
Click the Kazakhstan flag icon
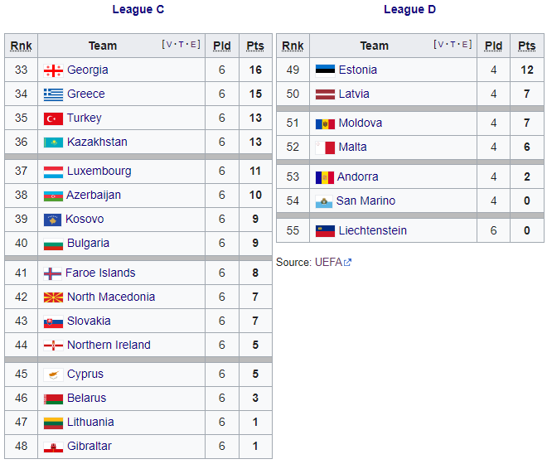(53, 143)
